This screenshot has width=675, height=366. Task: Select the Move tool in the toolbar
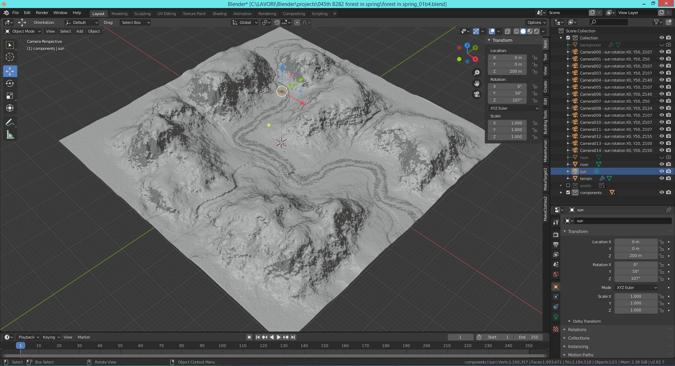(10, 71)
